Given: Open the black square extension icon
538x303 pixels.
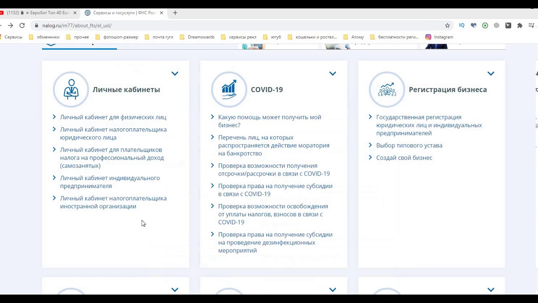Looking at the screenshot, I should coord(508,25).
